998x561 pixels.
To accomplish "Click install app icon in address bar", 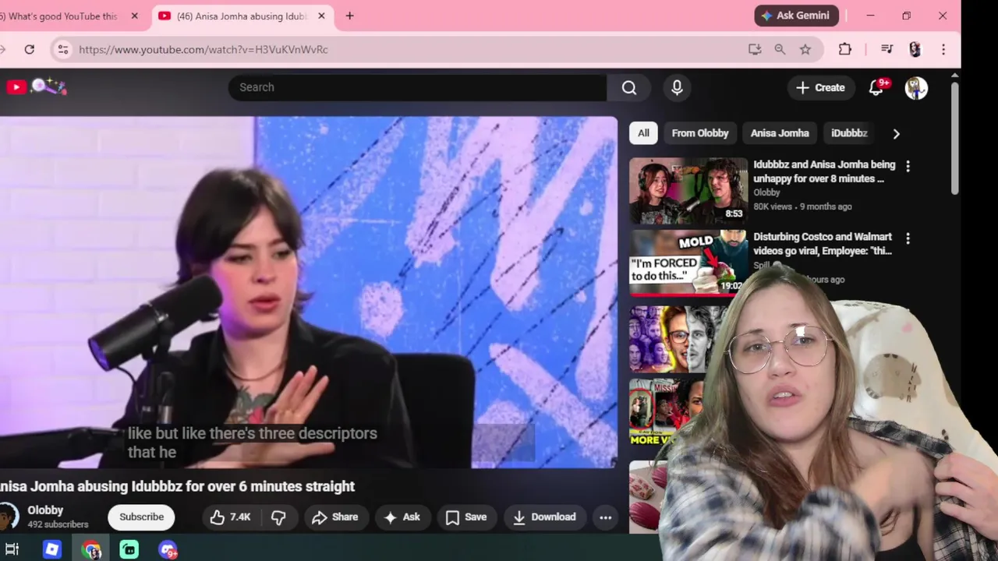I will coord(754,49).
